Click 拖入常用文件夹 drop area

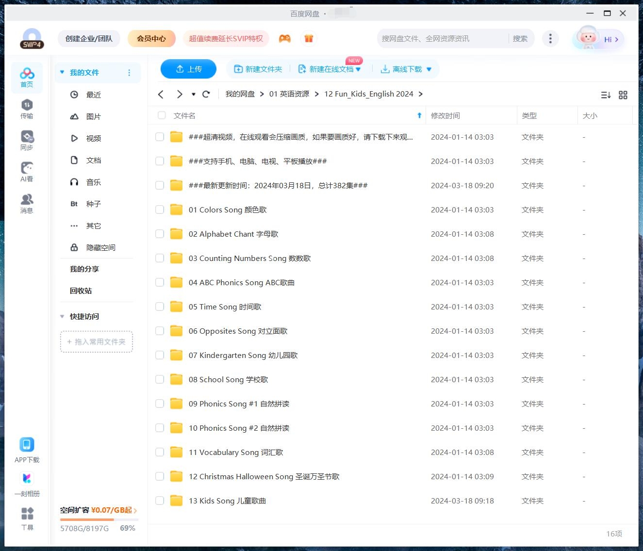coord(97,341)
